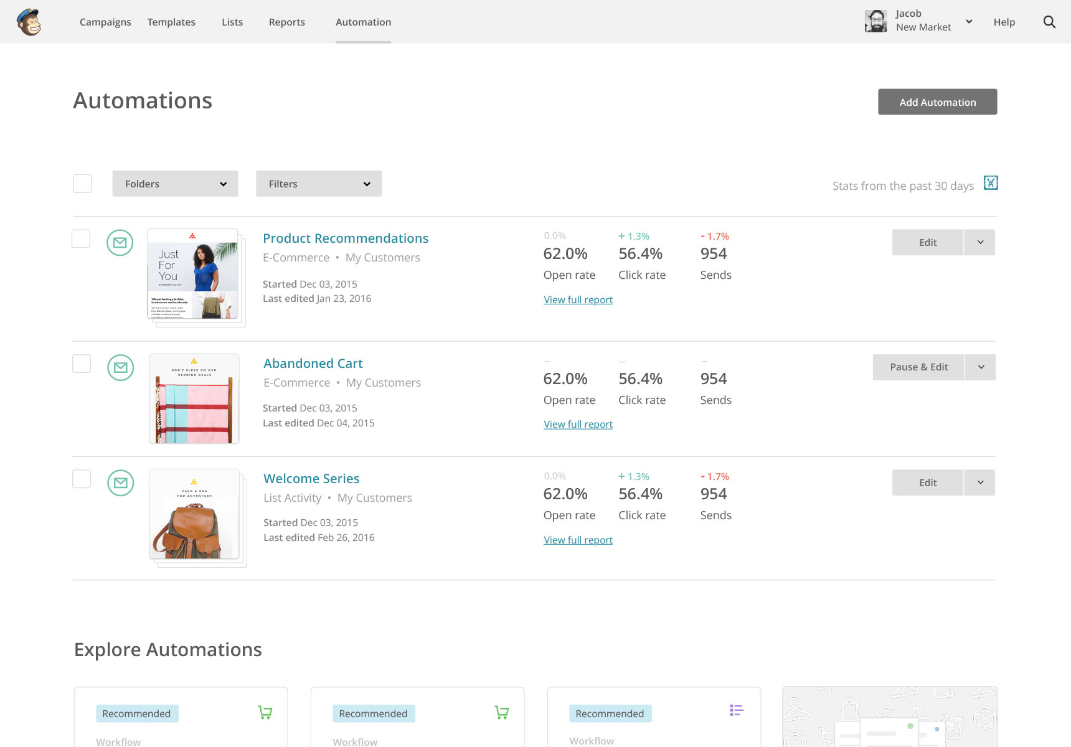Screen dimensions: 1071x747
Task: Open the Lists menu
Action: (x=232, y=22)
